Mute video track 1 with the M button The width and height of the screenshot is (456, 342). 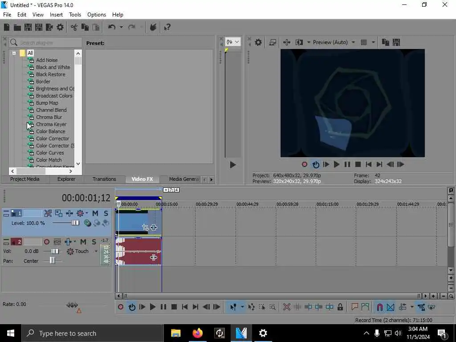(95, 213)
